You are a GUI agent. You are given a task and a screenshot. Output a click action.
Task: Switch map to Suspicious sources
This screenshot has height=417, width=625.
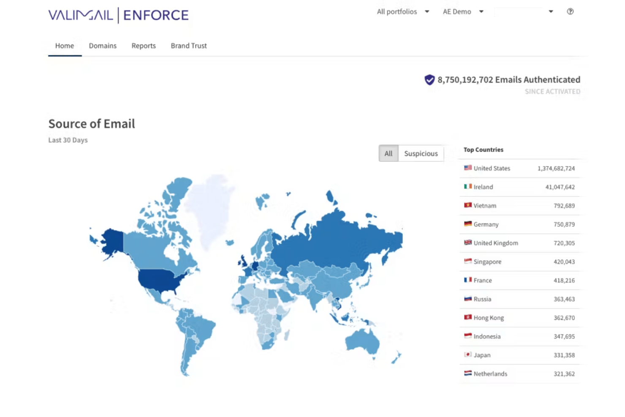click(x=421, y=153)
